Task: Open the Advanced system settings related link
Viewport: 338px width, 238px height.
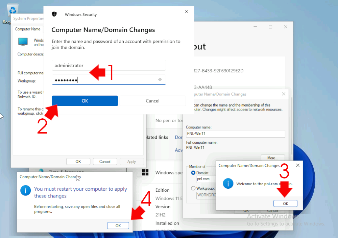Action: tap(179, 150)
